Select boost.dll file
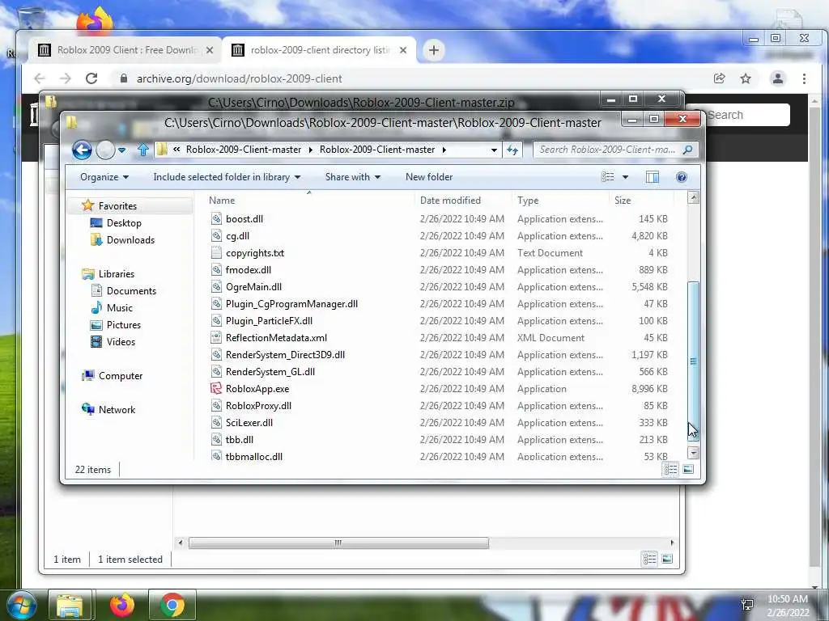Image resolution: width=829 pixels, height=621 pixels. [x=244, y=218]
